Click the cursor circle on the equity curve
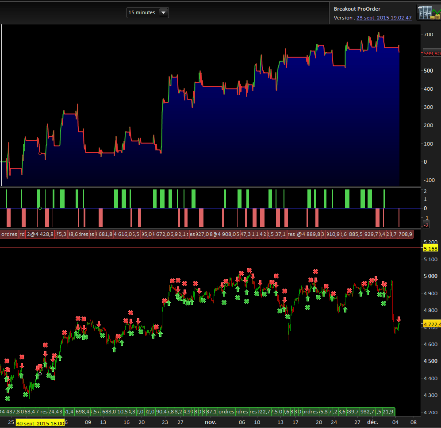The width and height of the screenshot is (441, 428). [40, 153]
